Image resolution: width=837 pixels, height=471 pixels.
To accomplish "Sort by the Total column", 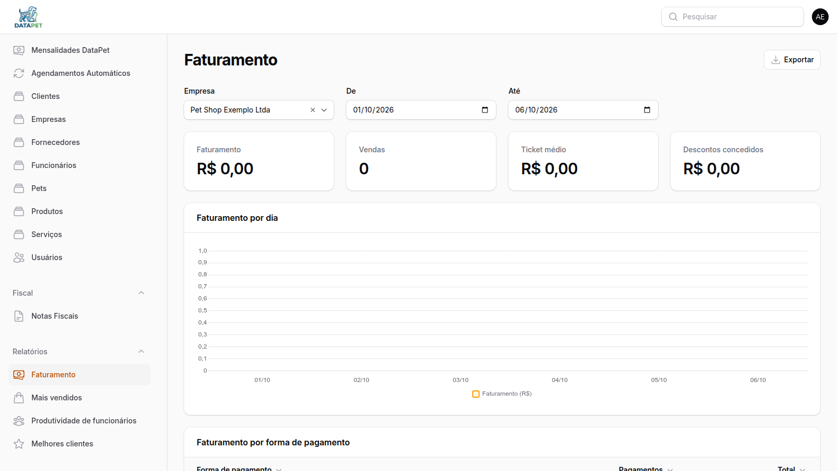I will click(791, 468).
